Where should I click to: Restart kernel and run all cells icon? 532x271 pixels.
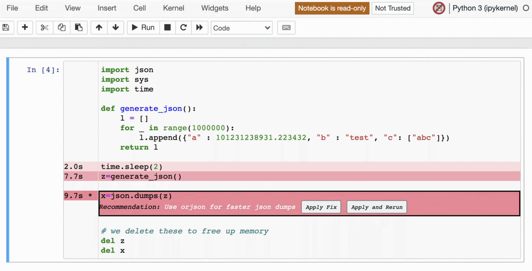click(199, 27)
